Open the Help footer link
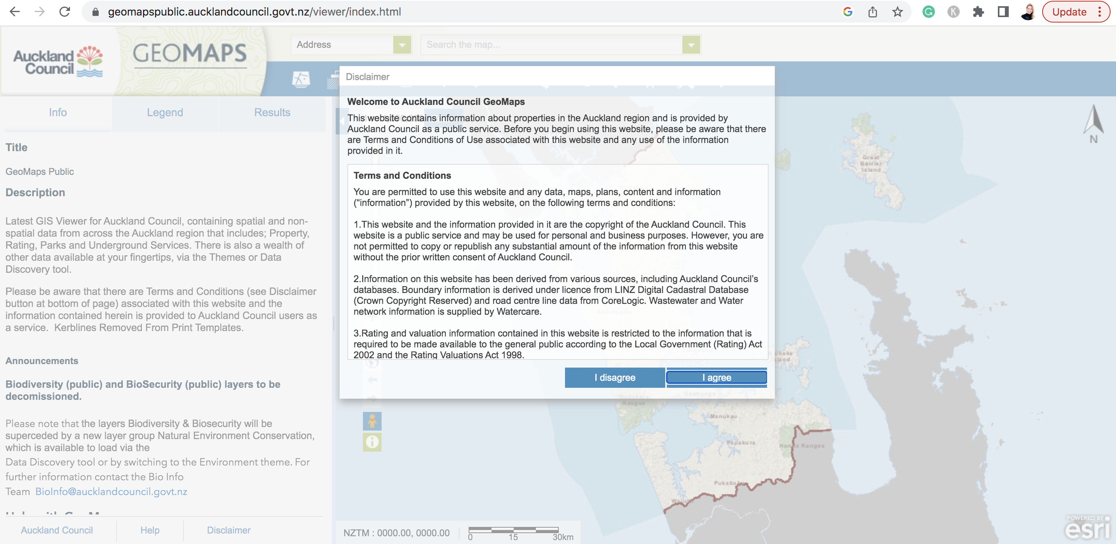 pyautogui.click(x=150, y=530)
